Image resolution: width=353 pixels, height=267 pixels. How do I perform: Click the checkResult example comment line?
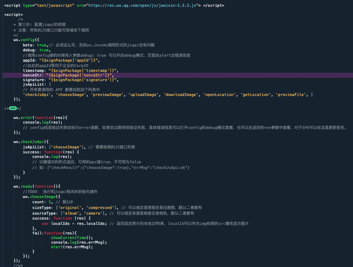coord(111,167)
